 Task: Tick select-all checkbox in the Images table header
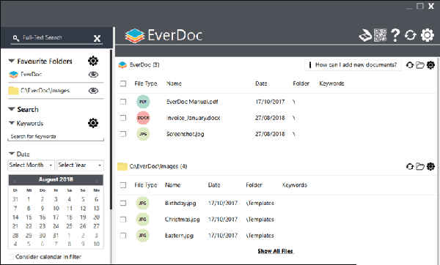123,185
